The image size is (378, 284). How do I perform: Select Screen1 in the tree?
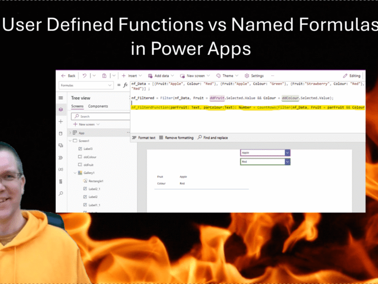tap(84, 141)
